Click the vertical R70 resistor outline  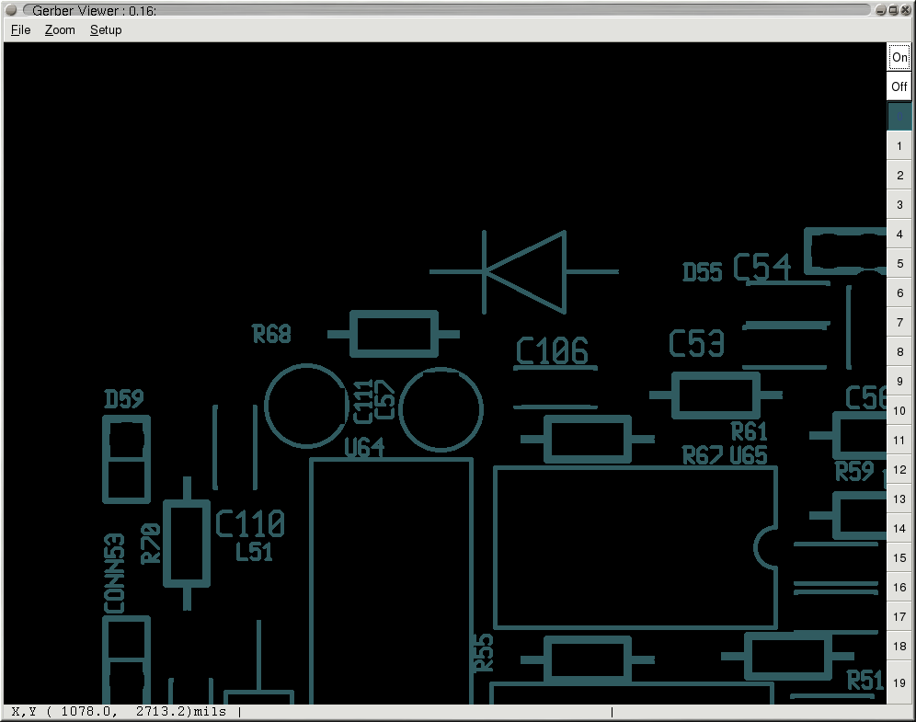[187, 544]
